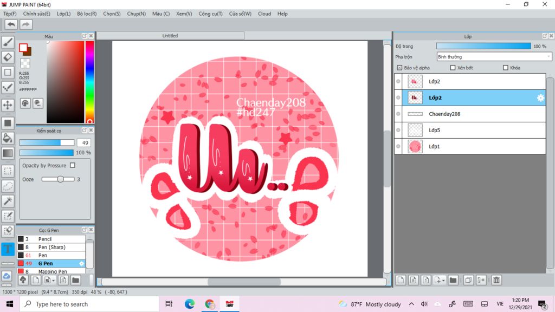Screen dimensions: 555x312
Task: Click the Độ trong layer opacity slider
Action: pyautogui.click(x=483, y=47)
